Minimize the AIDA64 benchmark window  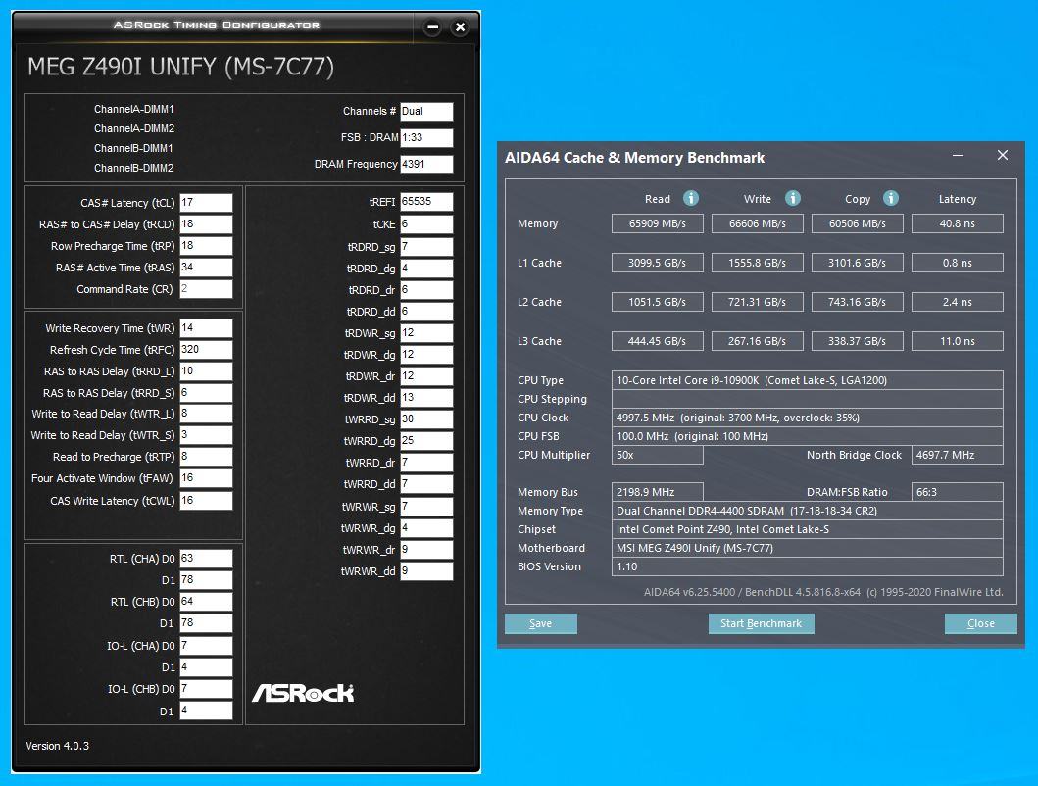[958, 156]
